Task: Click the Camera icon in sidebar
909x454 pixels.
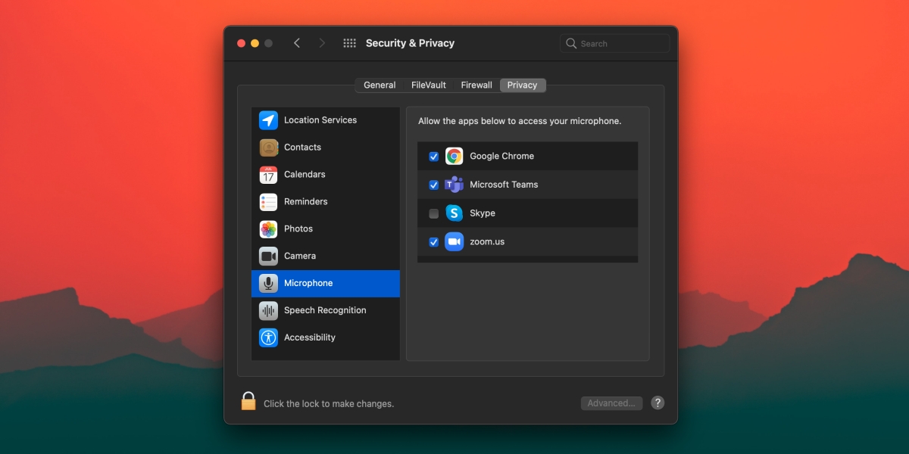Action: [x=268, y=257]
